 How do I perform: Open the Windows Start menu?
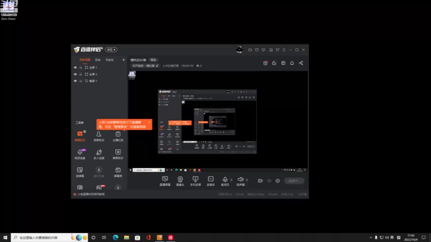click(x=5, y=238)
